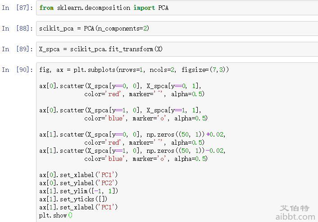Click the first ax[0].scatter y==0 line

120,86
